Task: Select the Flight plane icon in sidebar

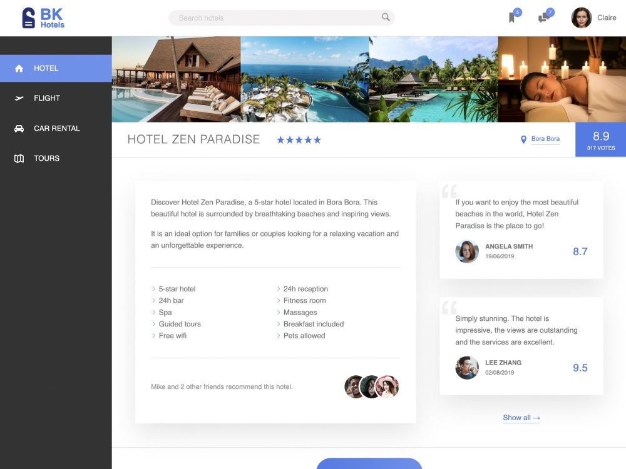Action: 18,98
